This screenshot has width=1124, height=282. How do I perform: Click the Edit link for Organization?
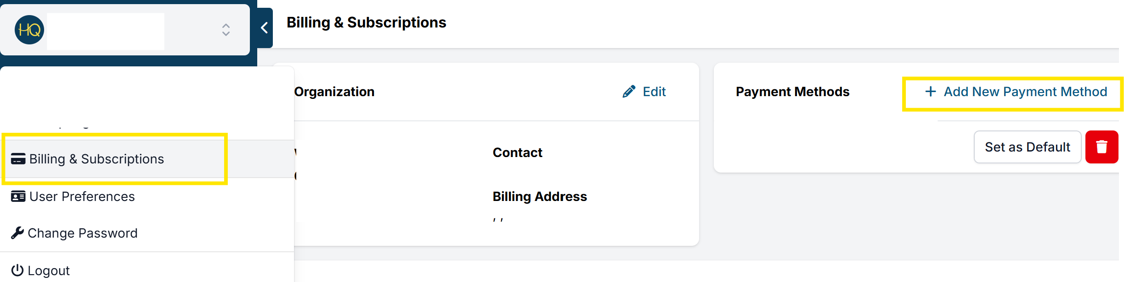coord(654,92)
